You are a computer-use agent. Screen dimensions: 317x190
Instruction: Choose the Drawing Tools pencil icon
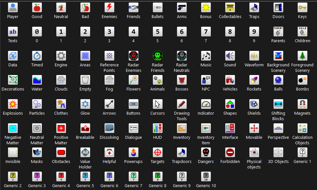[182, 104]
